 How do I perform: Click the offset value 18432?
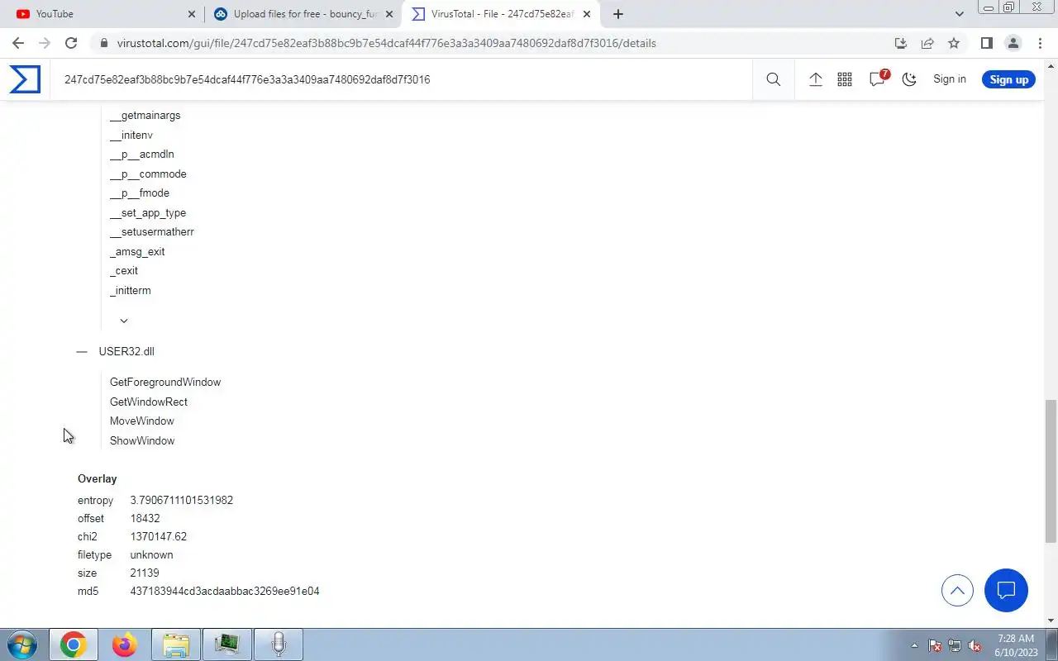coord(145,519)
